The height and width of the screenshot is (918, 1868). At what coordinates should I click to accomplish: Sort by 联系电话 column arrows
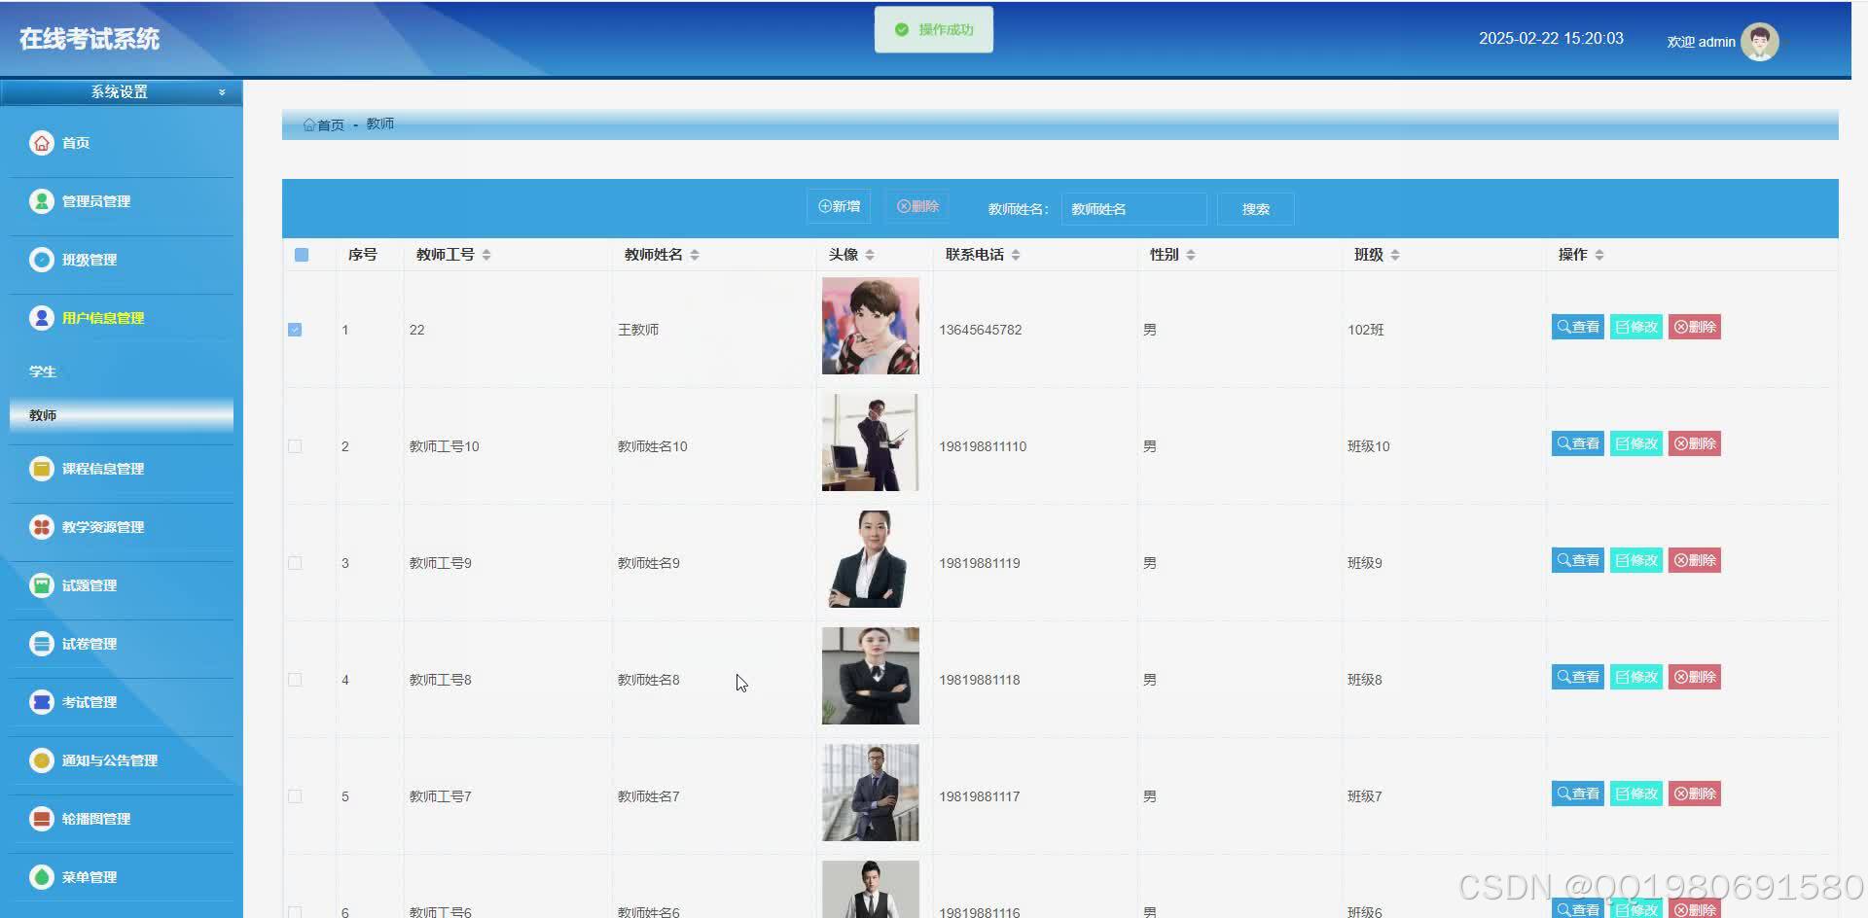[1016, 255]
